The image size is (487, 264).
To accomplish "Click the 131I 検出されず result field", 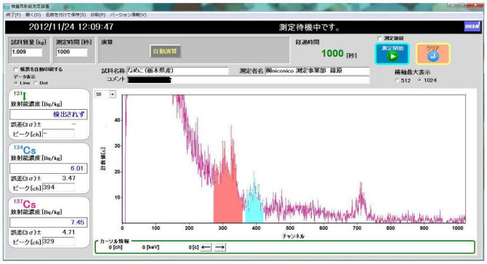I will click(x=49, y=115).
